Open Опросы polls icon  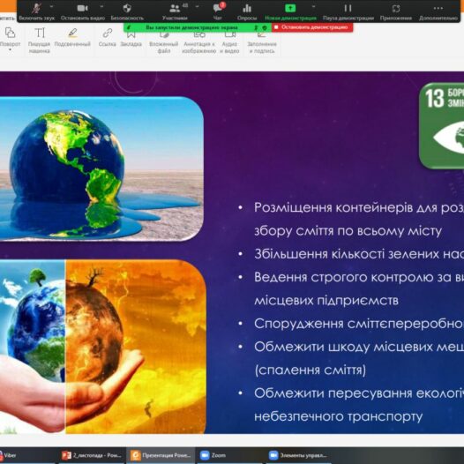247,11
